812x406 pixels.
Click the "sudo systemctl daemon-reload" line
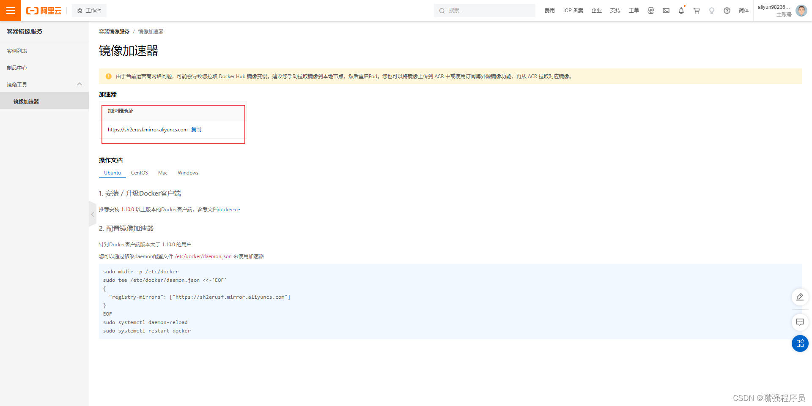click(x=145, y=322)
